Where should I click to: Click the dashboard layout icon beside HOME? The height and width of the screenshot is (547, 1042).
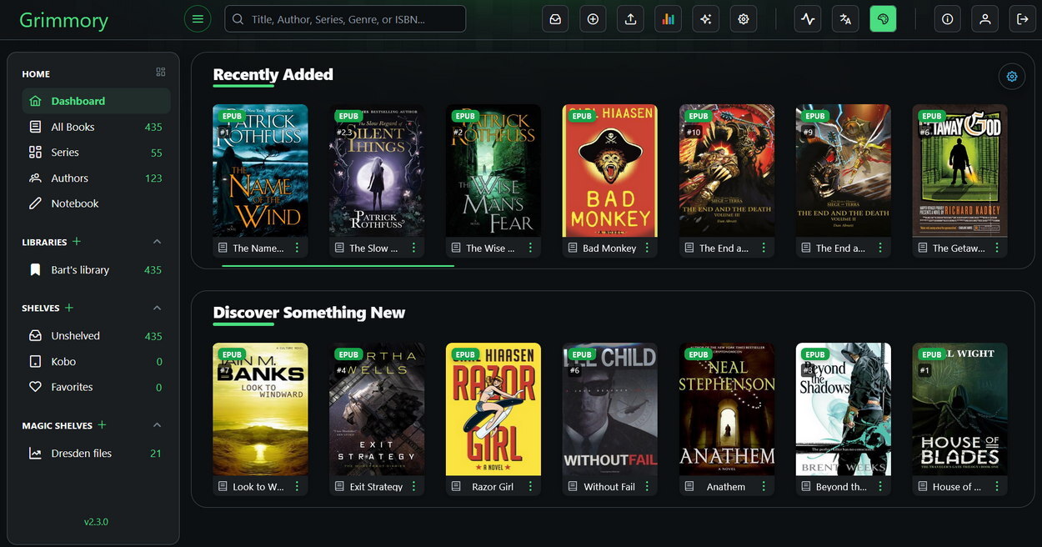tap(161, 73)
